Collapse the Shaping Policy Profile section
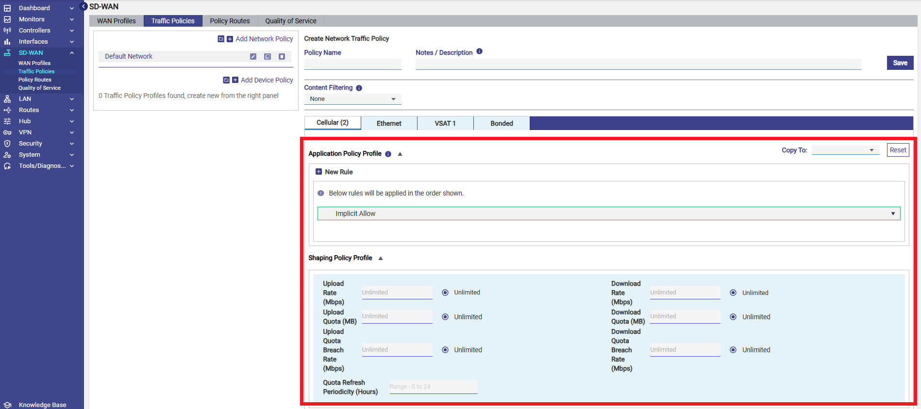Screen dimensions: 921x409 [381, 258]
